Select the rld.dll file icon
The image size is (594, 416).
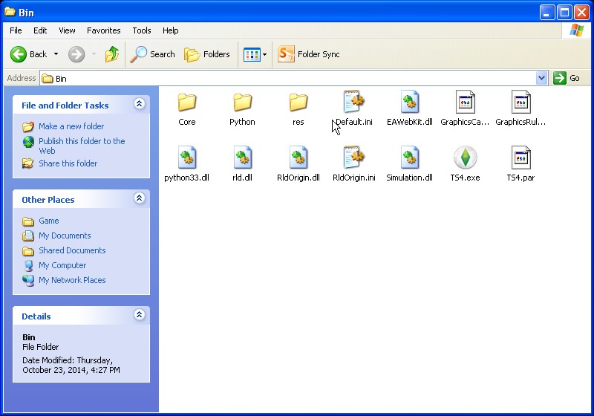[x=243, y=157]
